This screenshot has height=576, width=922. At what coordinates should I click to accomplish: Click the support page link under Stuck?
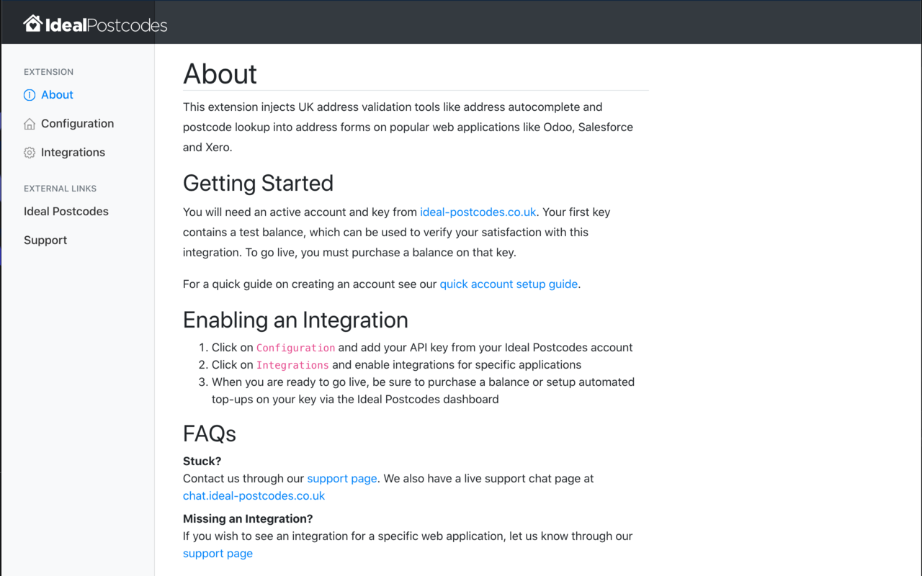[x=342, y=478]
